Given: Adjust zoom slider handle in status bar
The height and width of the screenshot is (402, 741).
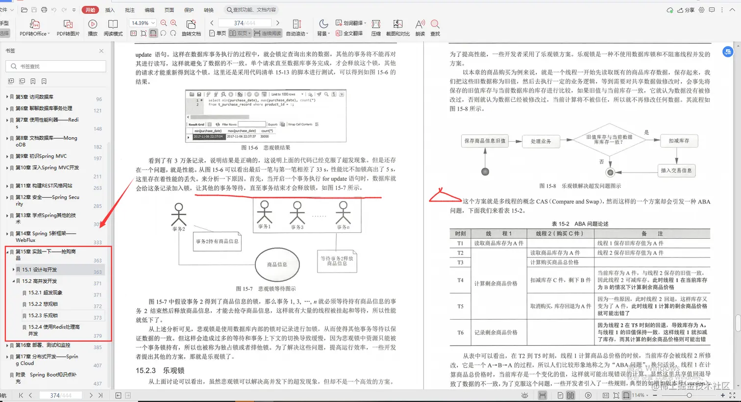Looking at the screenshot, I should point(689,395).
